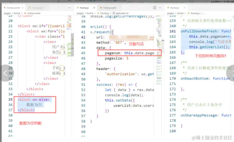The width and height of the screenshot is (234, 142).
Task: Click 'header: {' code line
Action: tap(106, 69)
